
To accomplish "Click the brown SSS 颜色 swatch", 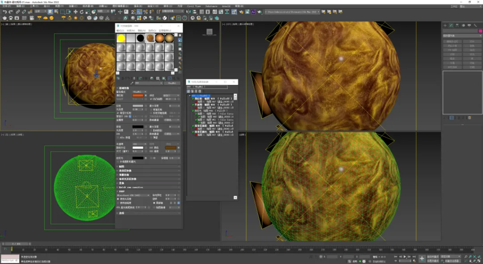I will coord(171,148).
